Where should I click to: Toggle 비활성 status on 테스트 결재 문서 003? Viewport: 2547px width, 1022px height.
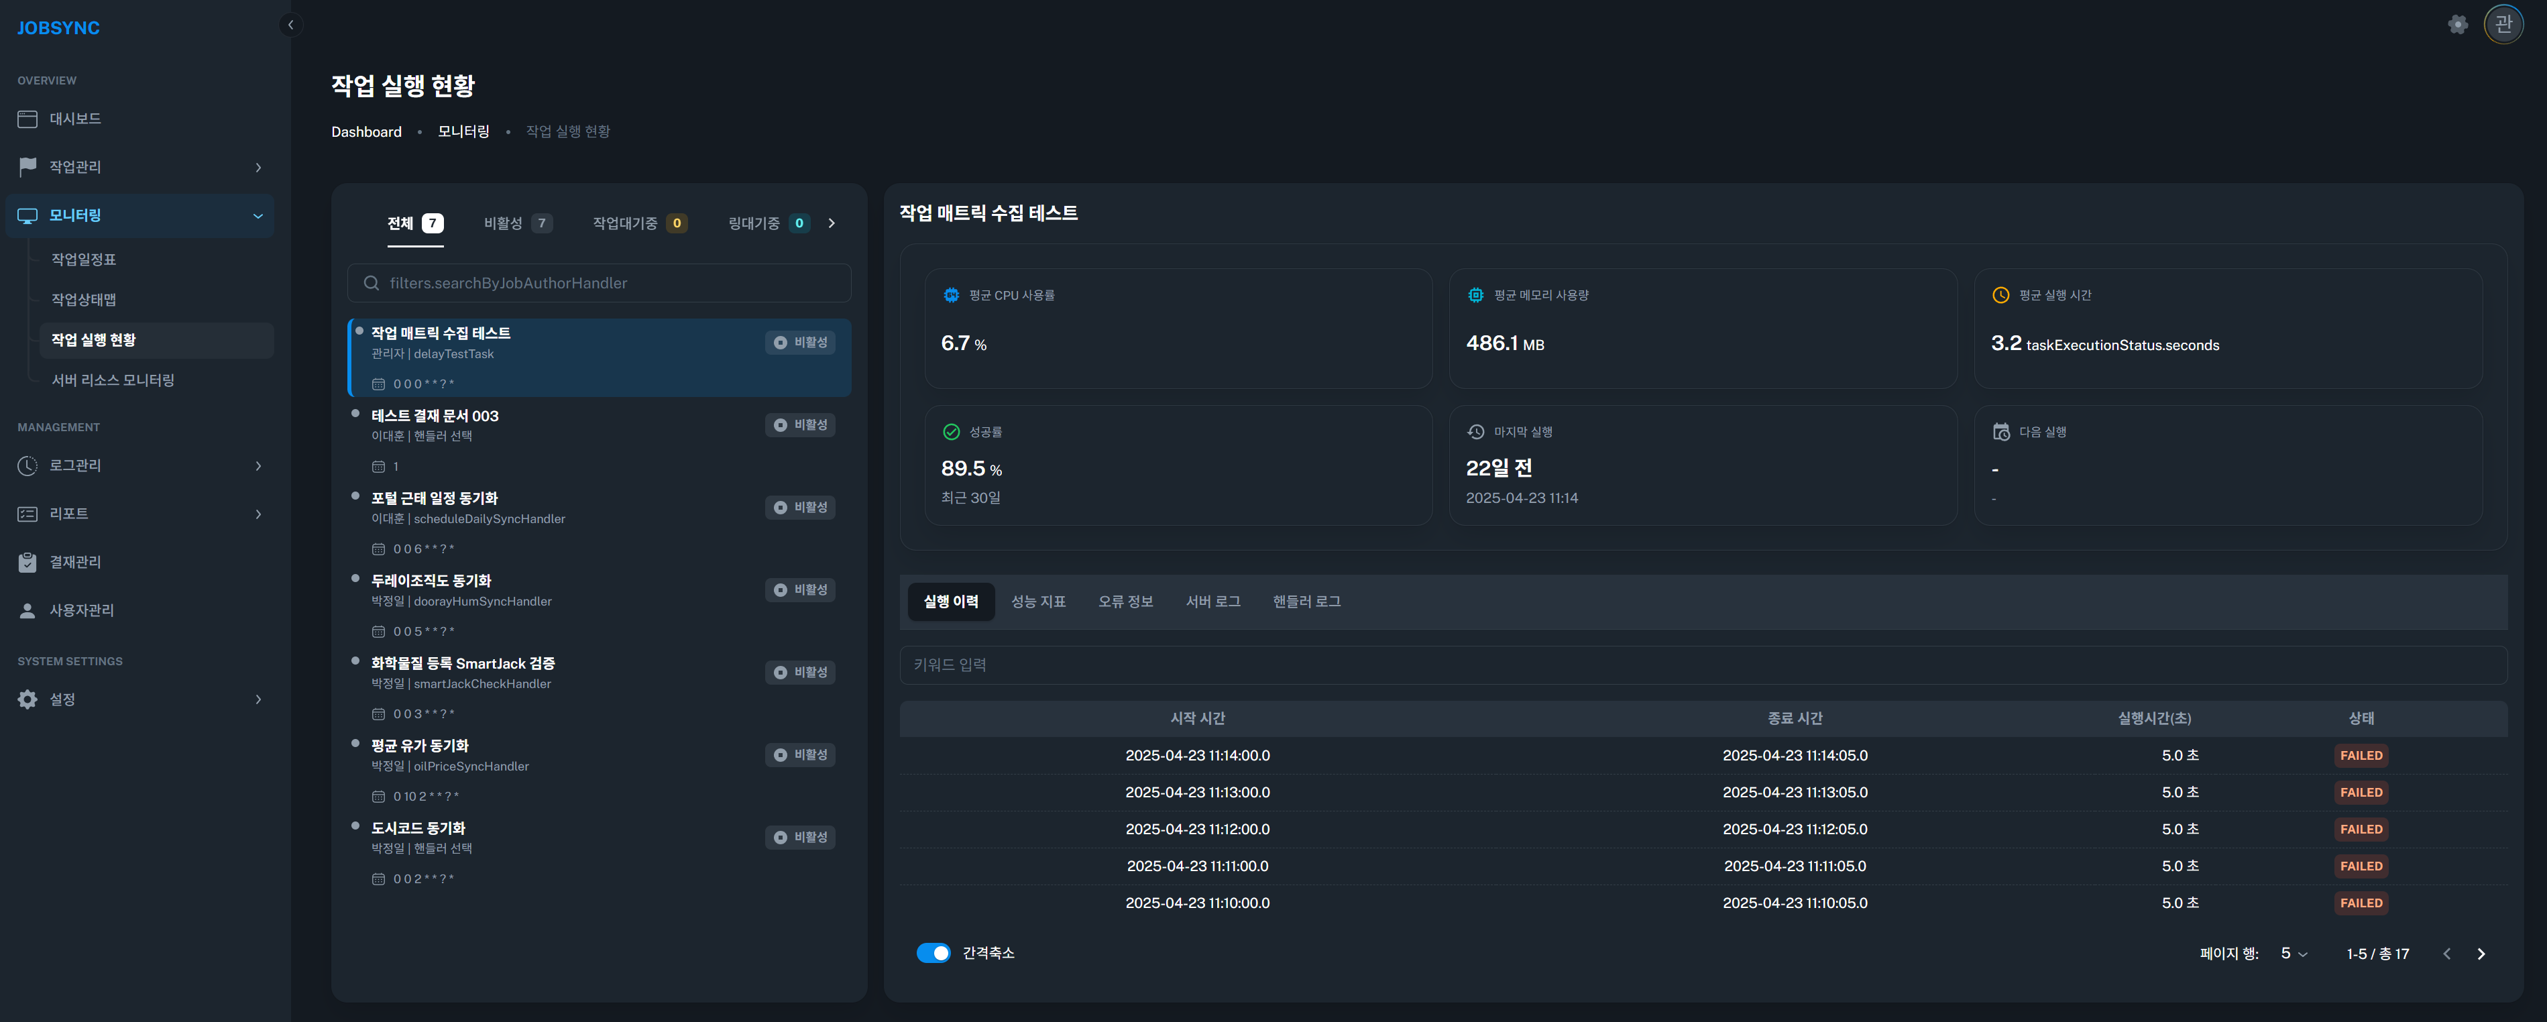pos(800,425)
